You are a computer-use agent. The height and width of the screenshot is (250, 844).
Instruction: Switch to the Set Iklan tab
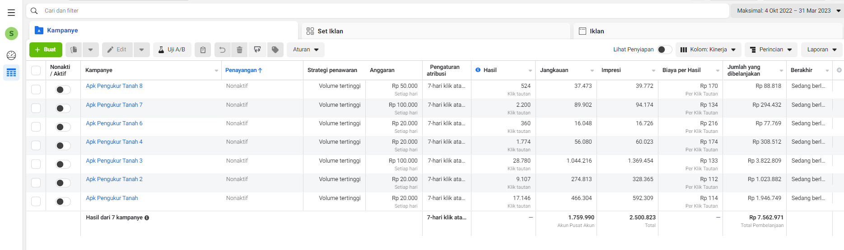tap(330, 31)
